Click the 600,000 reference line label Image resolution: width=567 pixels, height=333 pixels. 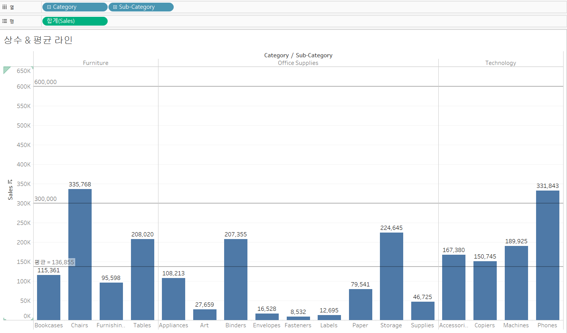click(45, 82)
